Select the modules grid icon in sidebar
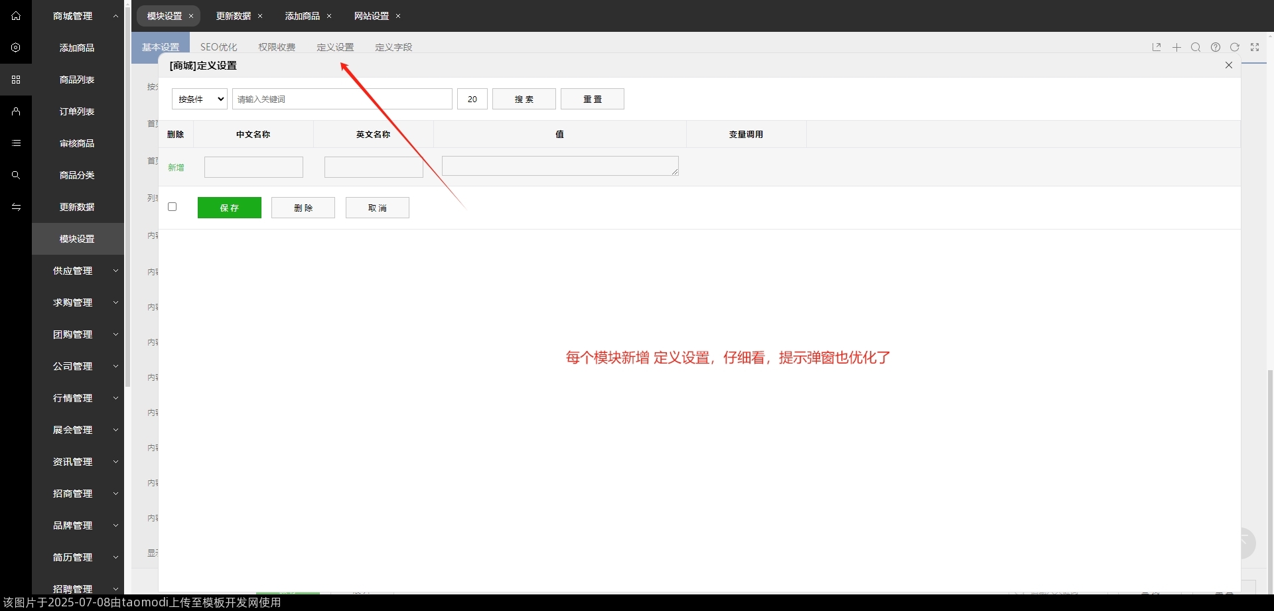 point(15,80)
